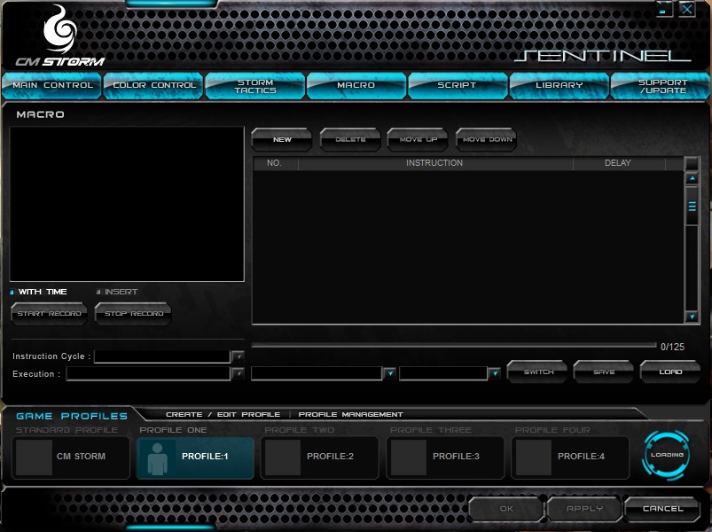Switch to the Main Control tab
This screenshot has width=712, height=532.
pos(51,85)
